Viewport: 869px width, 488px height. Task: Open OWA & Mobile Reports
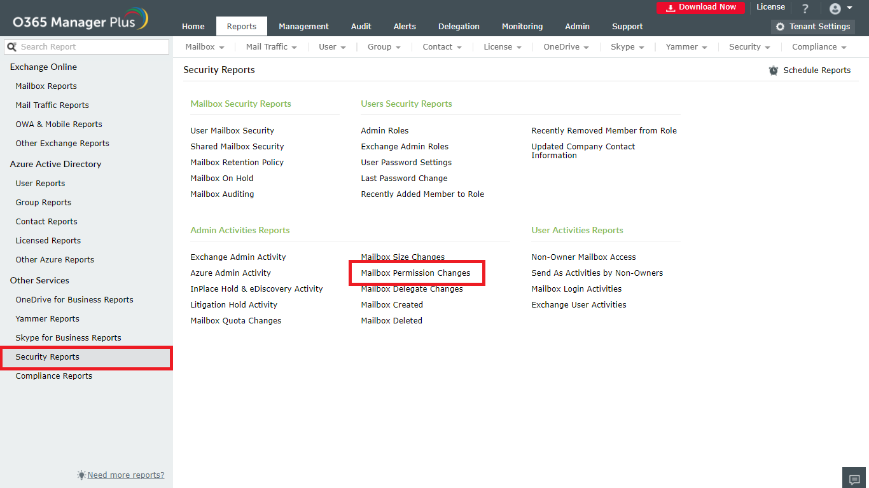[59, 125]
